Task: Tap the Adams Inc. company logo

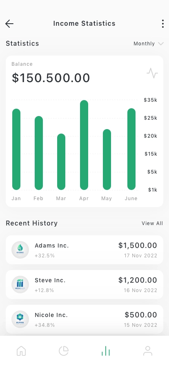Action: click(x=20, y=250)
